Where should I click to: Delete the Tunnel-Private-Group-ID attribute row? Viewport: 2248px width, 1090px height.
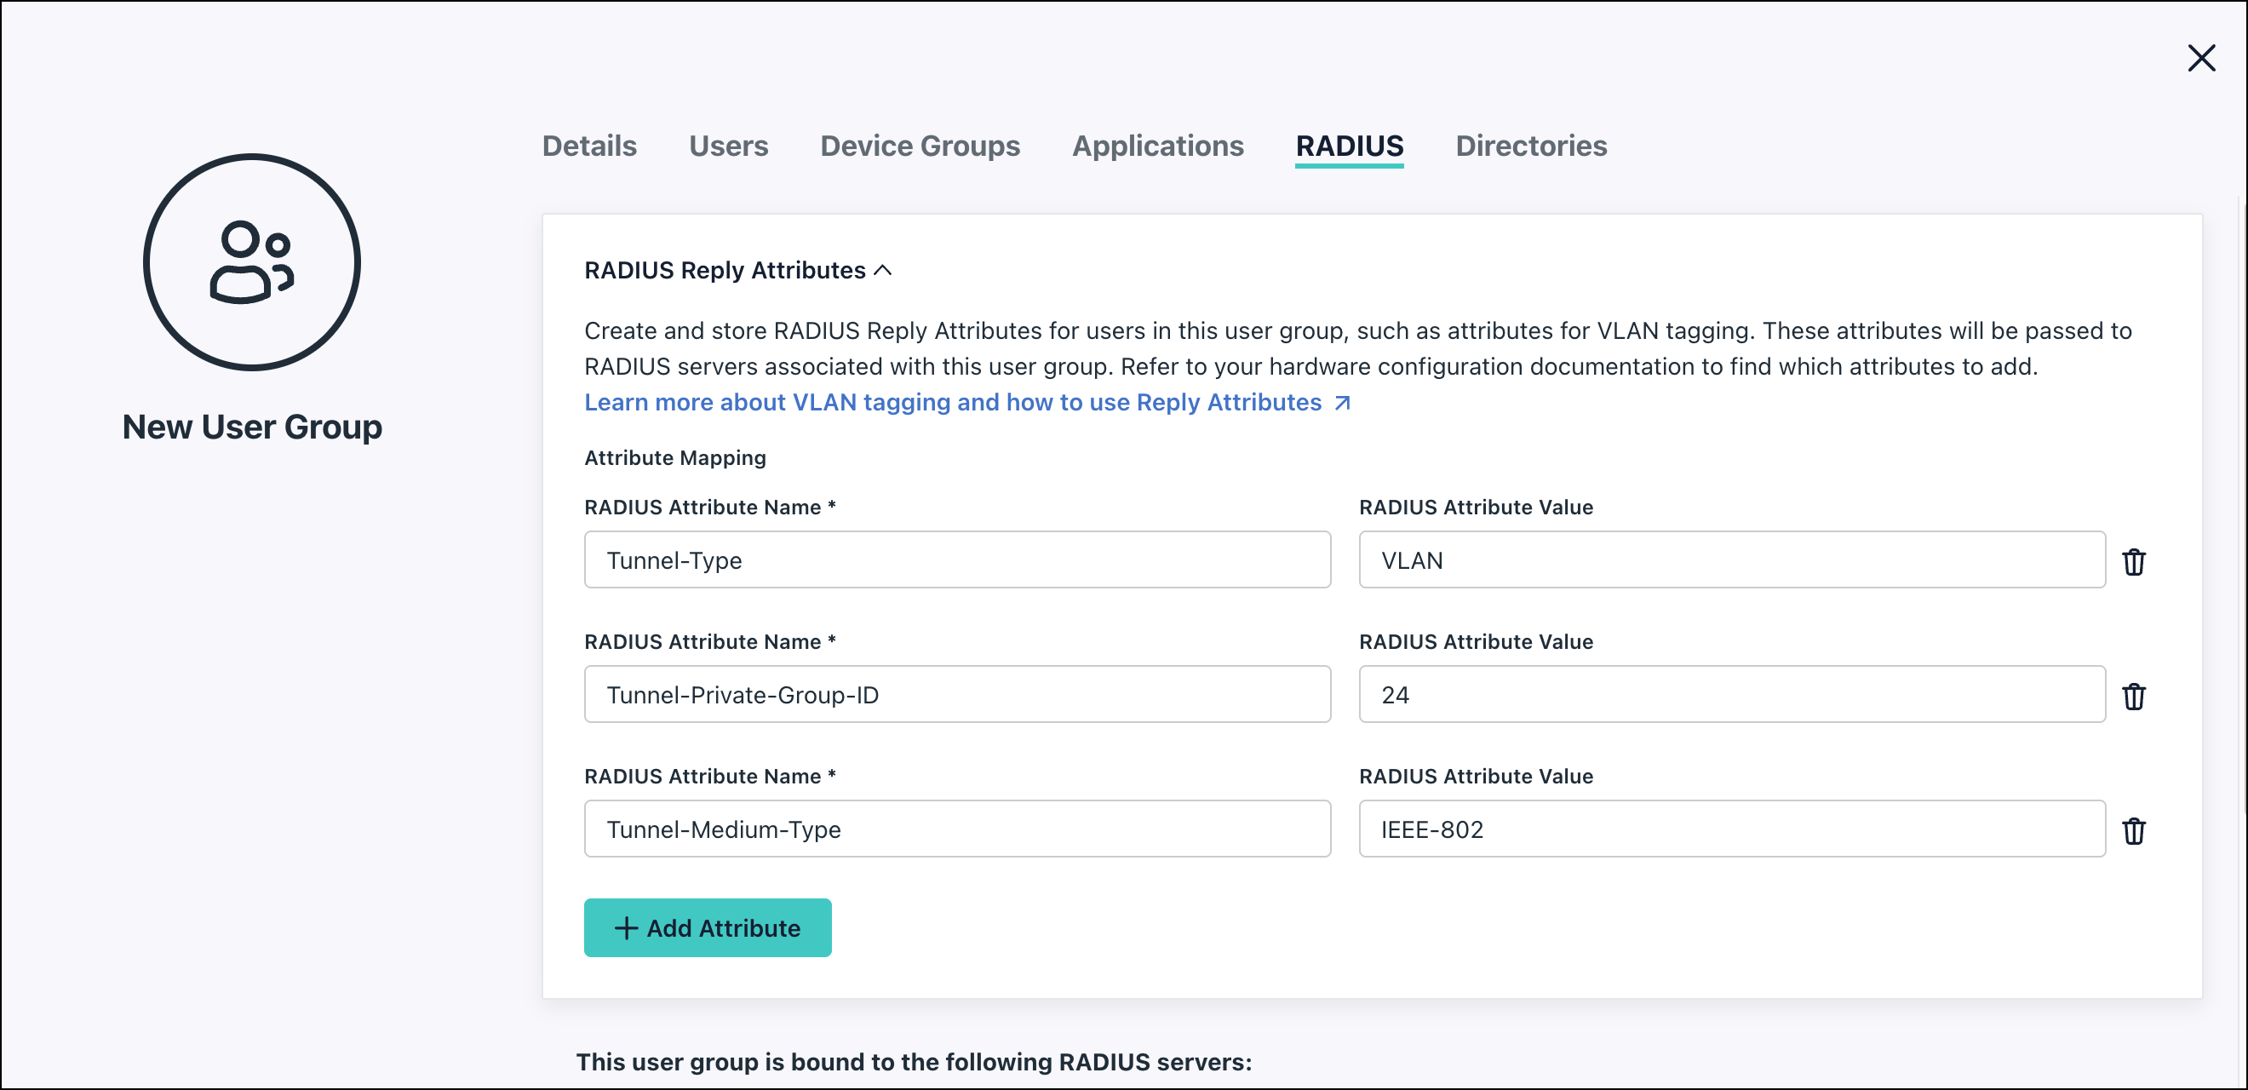click(x=2134, y=696)
